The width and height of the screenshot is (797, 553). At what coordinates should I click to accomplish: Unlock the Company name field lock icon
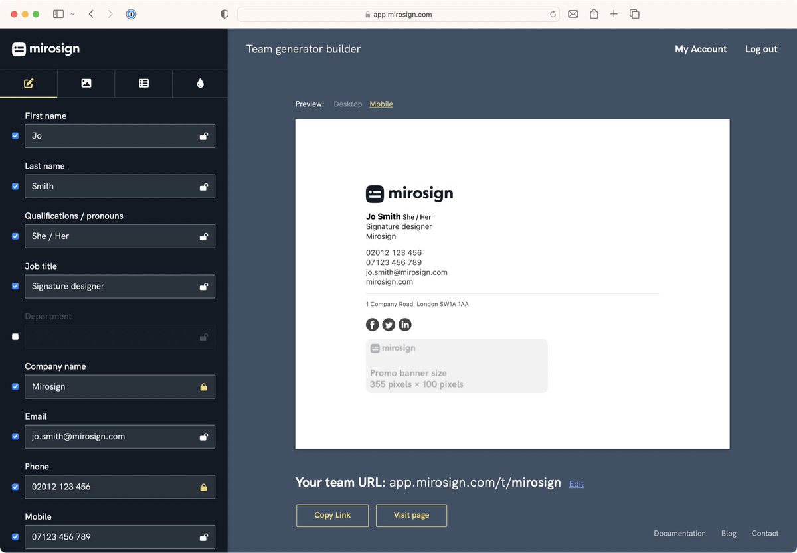click(x=204, y=386)
